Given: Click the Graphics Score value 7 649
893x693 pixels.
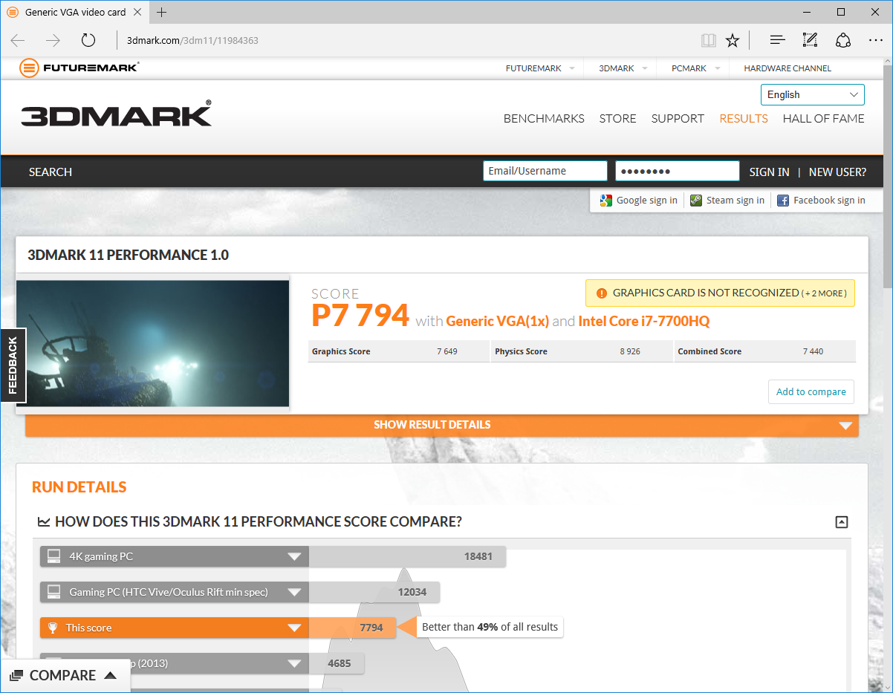Looking at the screenshot, I should click(x=446, y=351).
